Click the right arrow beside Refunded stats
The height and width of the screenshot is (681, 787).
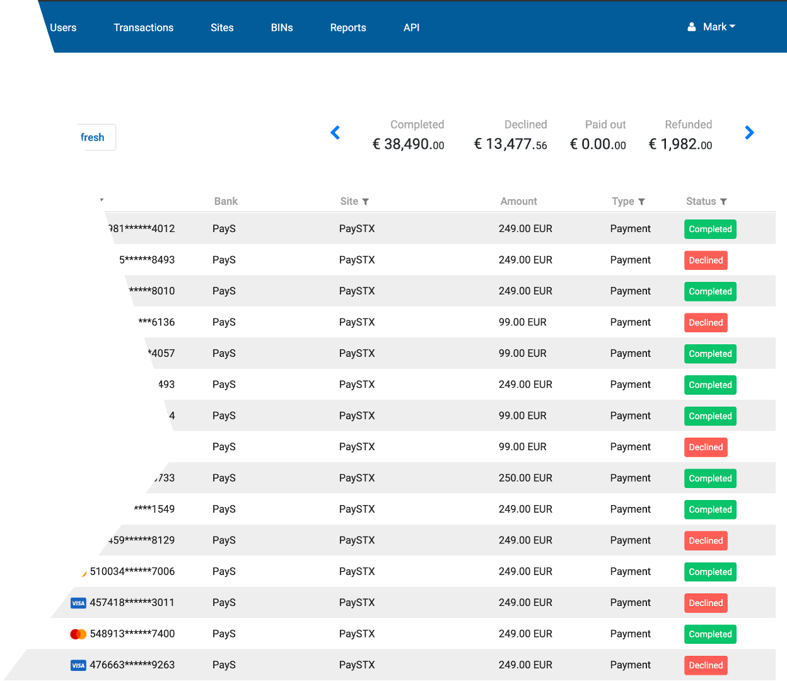tap(749, 133)
